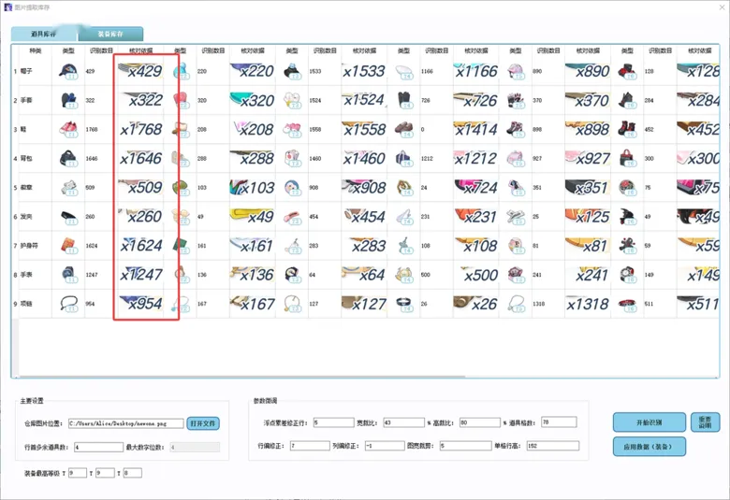Click the T1 baseball cap icon in 帽子 row
Screen dimensions: 730x500
68,71
